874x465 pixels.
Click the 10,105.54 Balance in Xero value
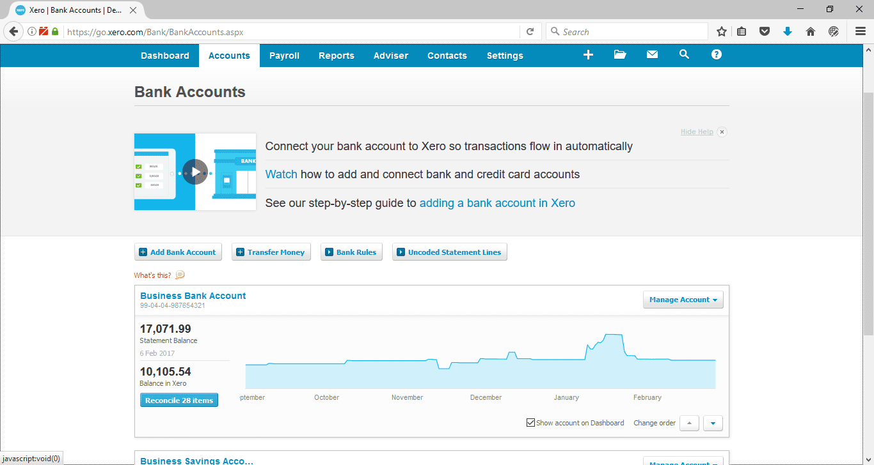[x=166, y=372]
